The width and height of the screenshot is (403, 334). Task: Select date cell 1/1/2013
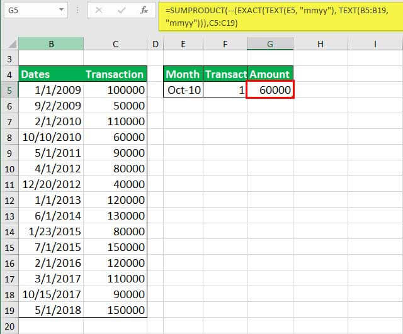(x=51, y=200)
